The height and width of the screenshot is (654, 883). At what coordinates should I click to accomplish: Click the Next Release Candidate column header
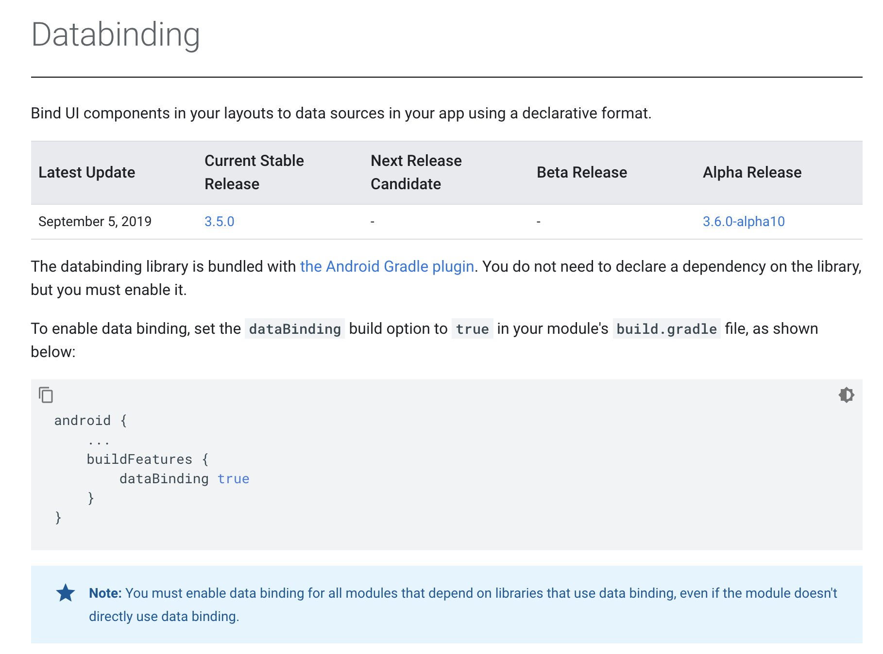click(416, 172)
